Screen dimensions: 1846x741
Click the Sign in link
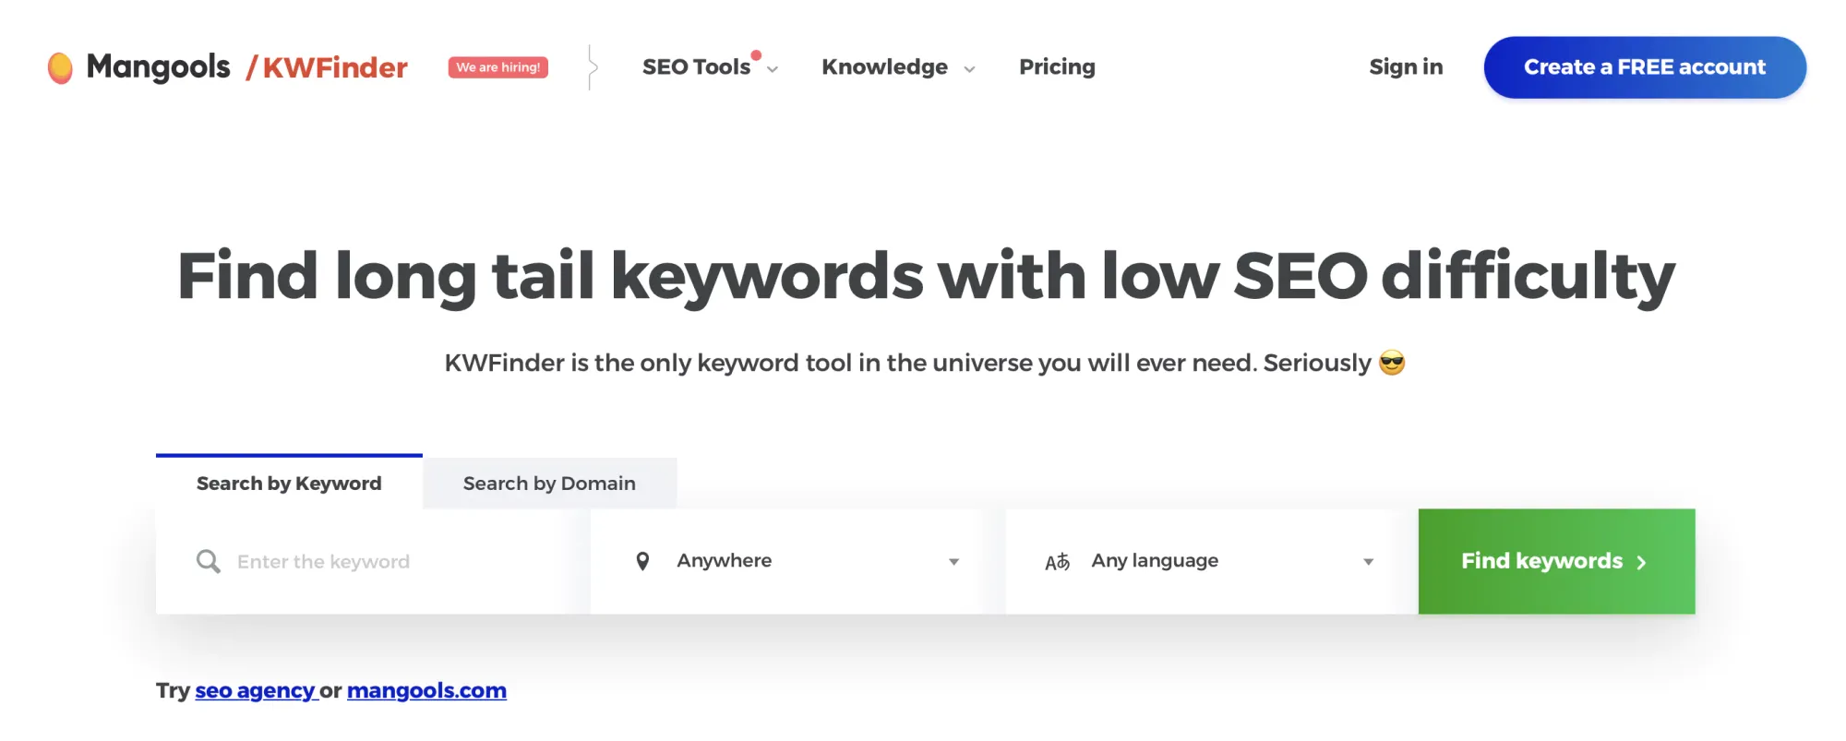(1405, 66)
